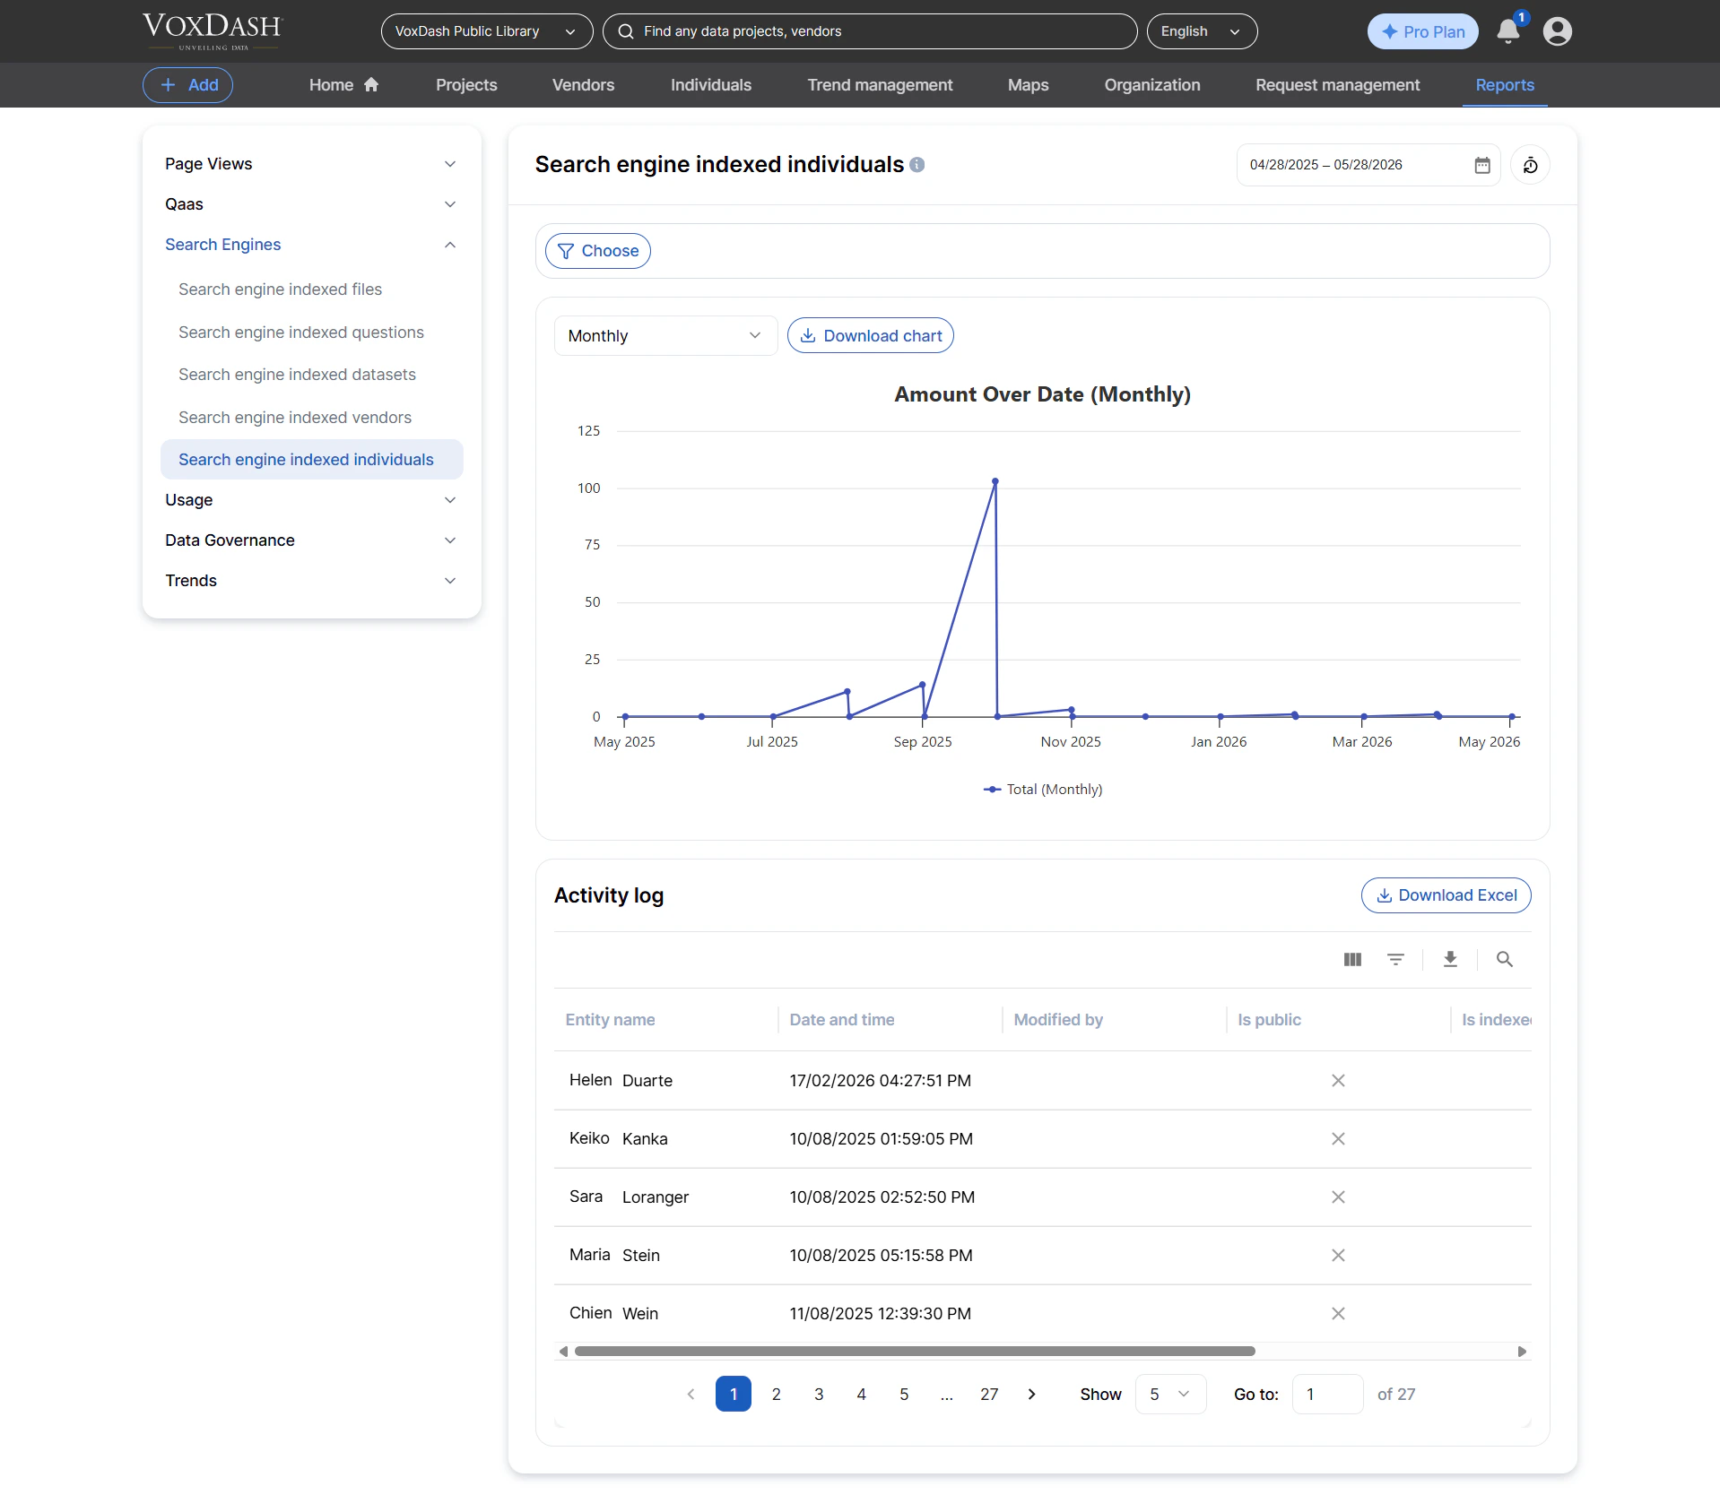Open the Request management tab
Screen dimensions: 1720x1512
(1337, 85)
